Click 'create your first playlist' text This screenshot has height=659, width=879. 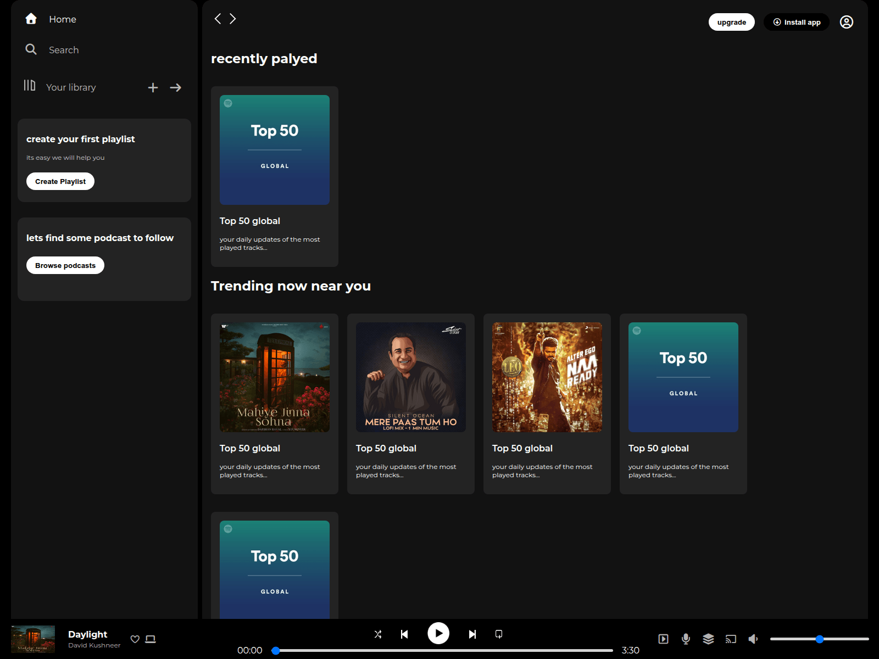(81, 139)
